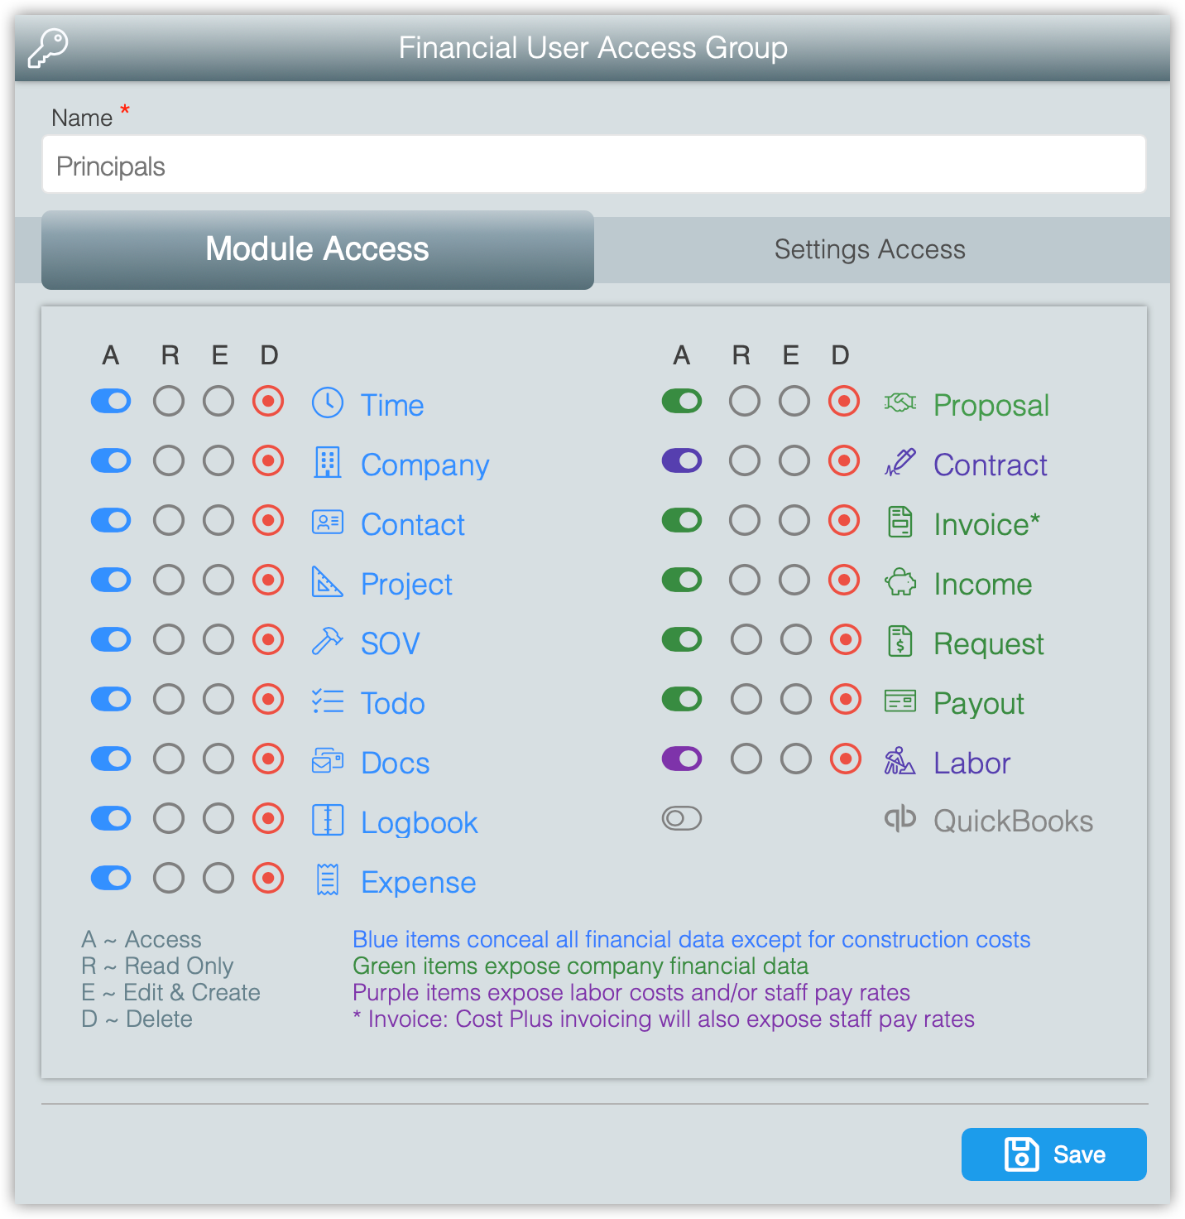This screenshot has width=1185, height=1219.
Task: Click the Payout check icon
Action: [900, 701]
